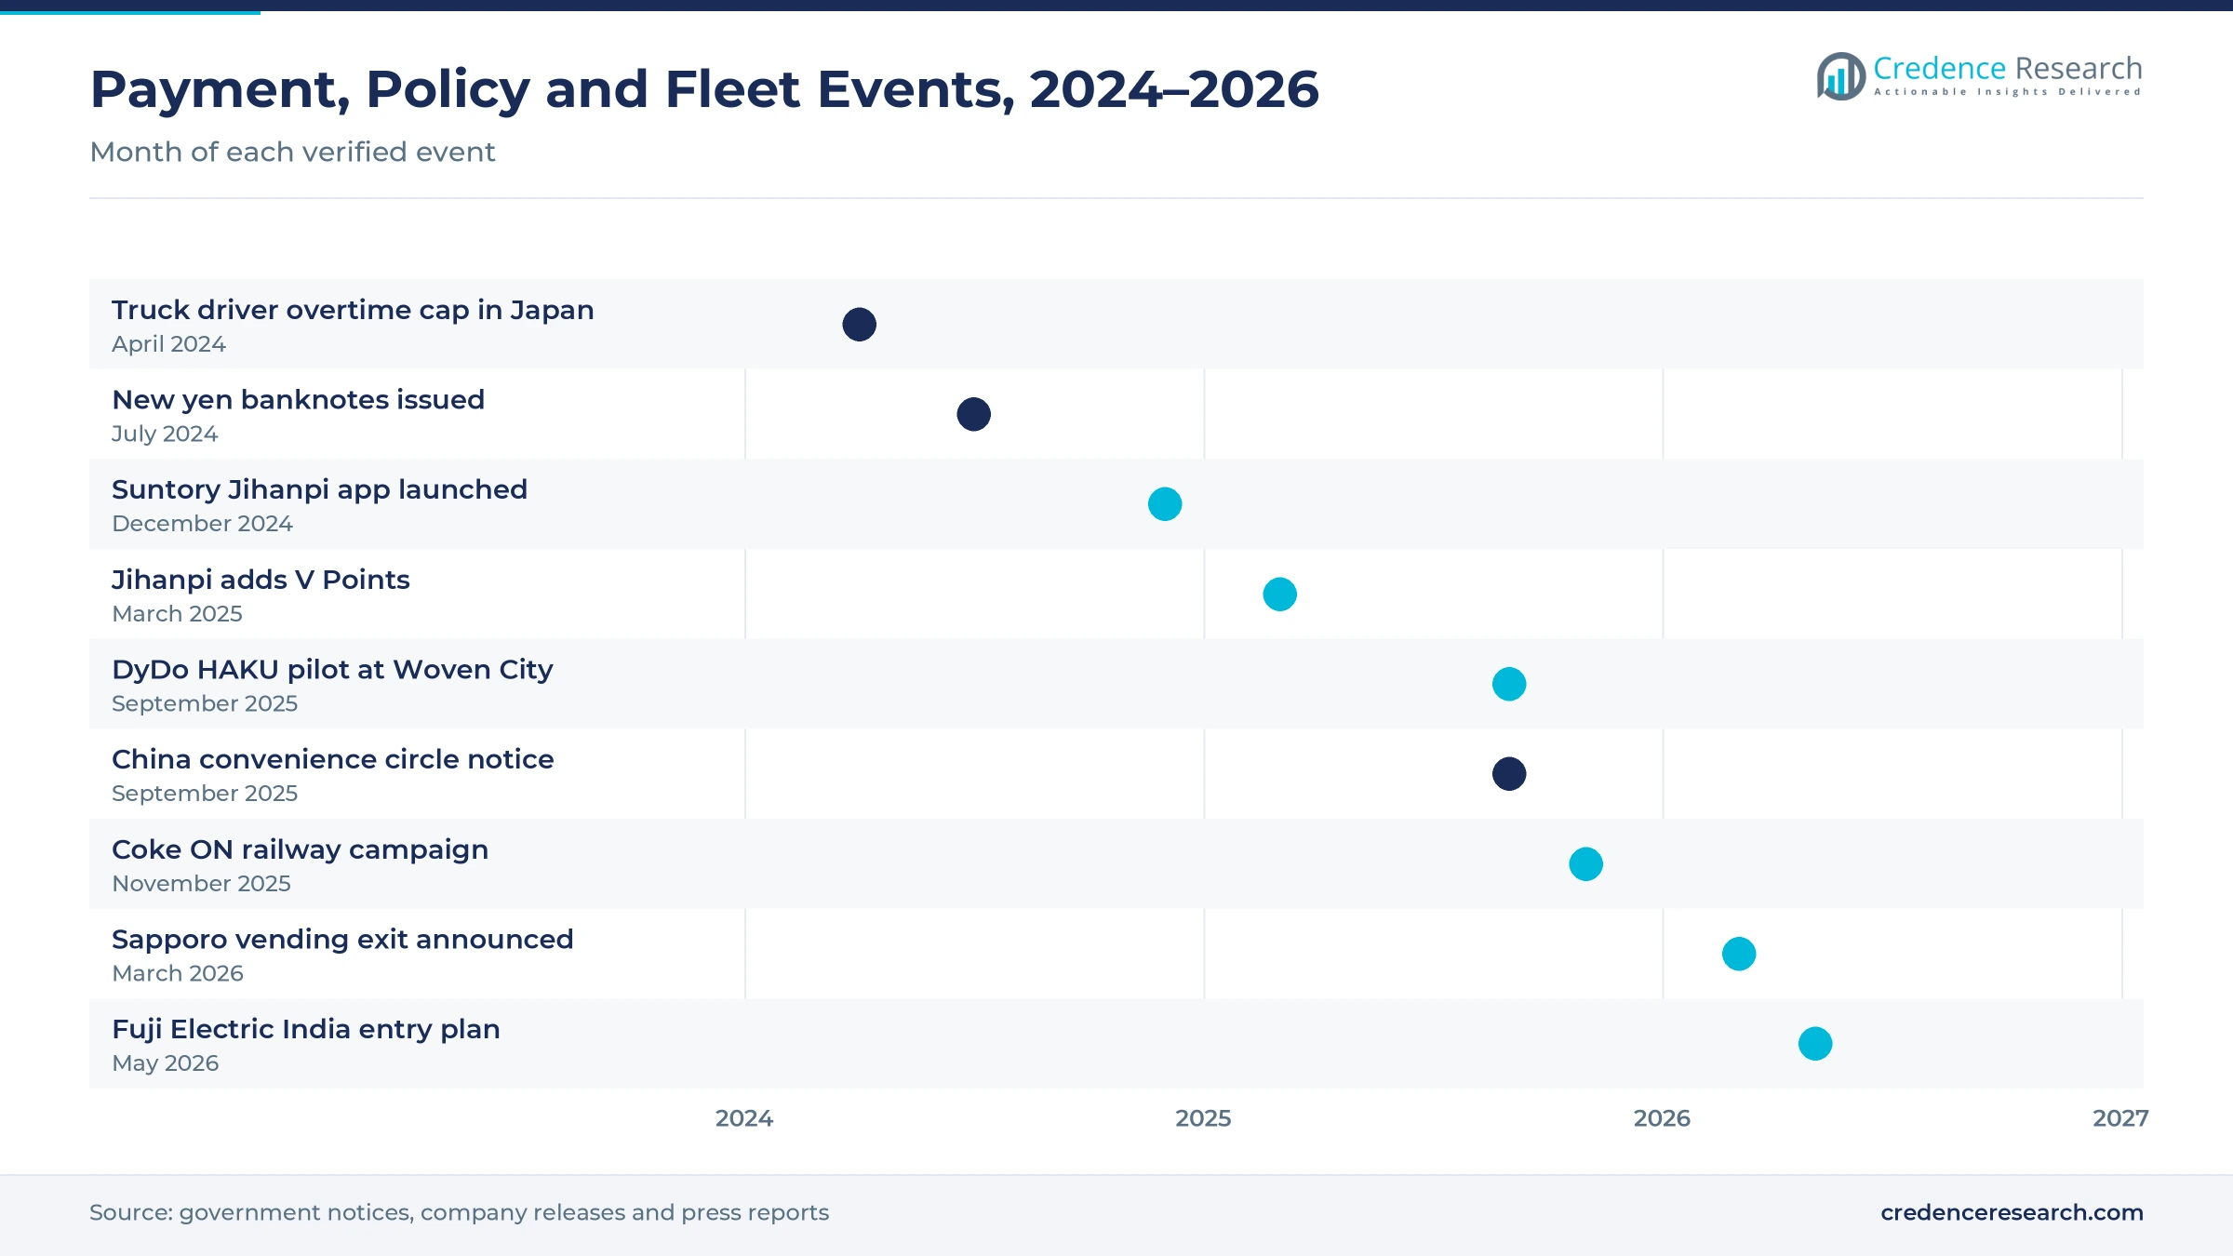
Task: Open the credenceresearch.com link
Action: [2012, 1212]
